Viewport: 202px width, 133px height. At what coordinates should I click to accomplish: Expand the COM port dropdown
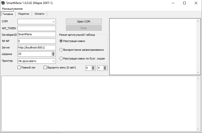pyautogui.click(x=54, y=22)
